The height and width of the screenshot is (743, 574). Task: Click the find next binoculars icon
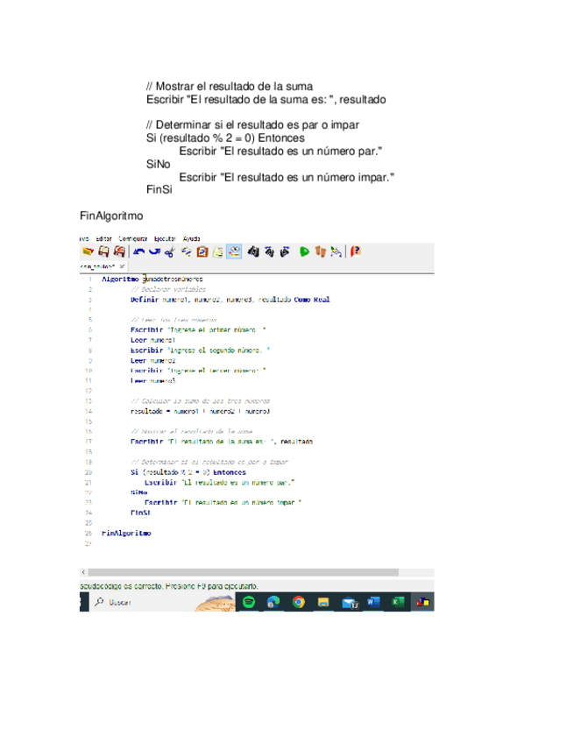pos(285,251)
